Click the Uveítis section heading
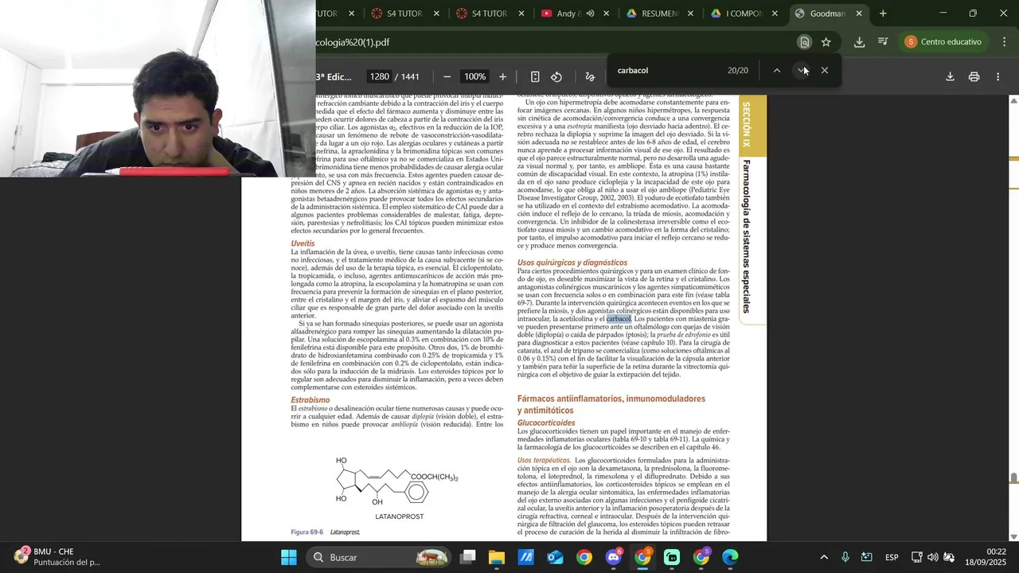This screenshot has width=1019, height=573. point(303,244)
